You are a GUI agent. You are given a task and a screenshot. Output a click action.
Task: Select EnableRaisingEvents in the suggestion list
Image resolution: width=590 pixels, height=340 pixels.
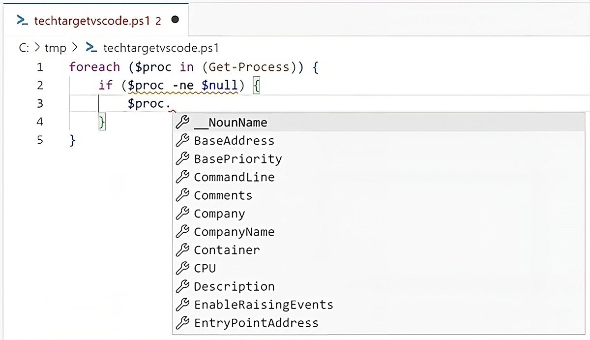(263, 305)
